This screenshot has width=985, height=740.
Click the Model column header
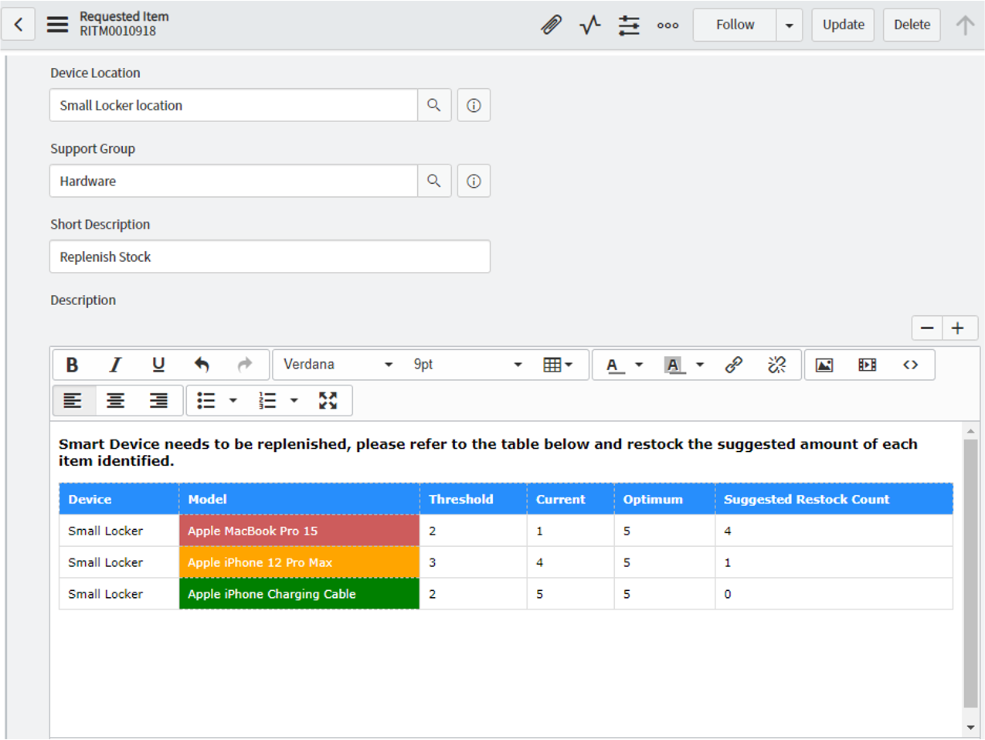pos(299,499)
